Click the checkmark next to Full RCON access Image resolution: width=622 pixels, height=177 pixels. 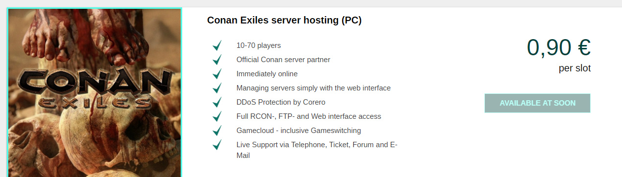click(217, 116)
